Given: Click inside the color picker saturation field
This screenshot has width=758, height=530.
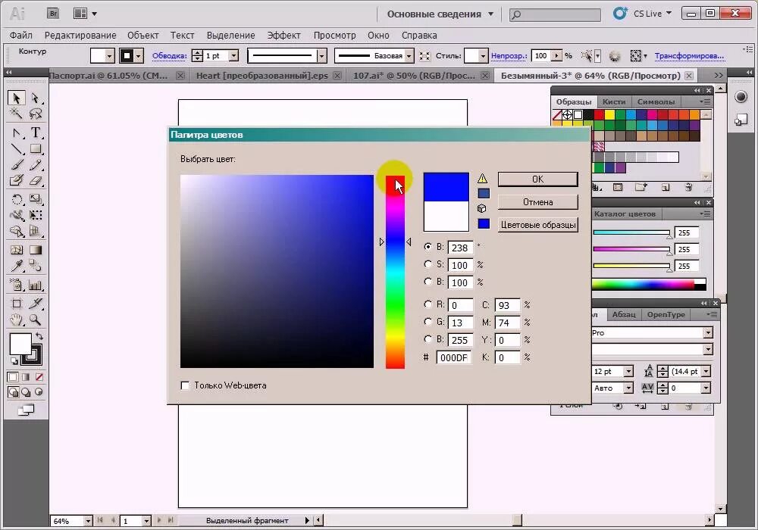Looking at the screenshot, I should pyautogui.click(x=277, y=271).
